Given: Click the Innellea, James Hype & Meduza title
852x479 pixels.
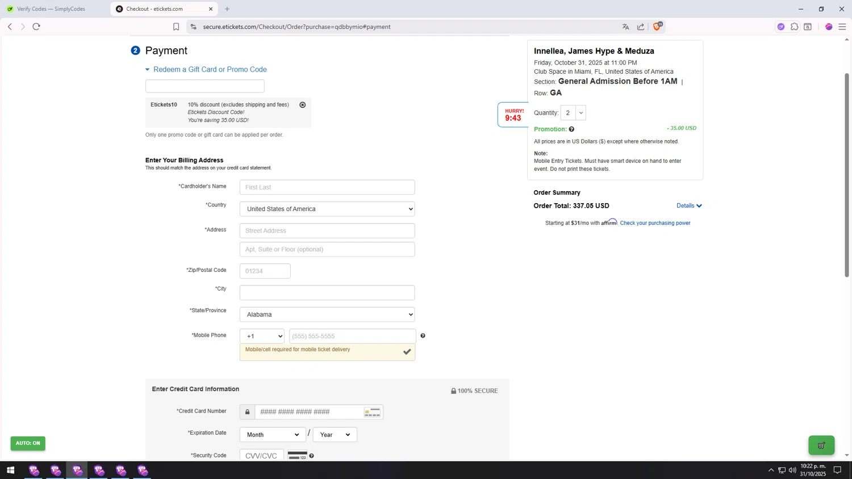Looking at the screenshot, I should 594,51.
